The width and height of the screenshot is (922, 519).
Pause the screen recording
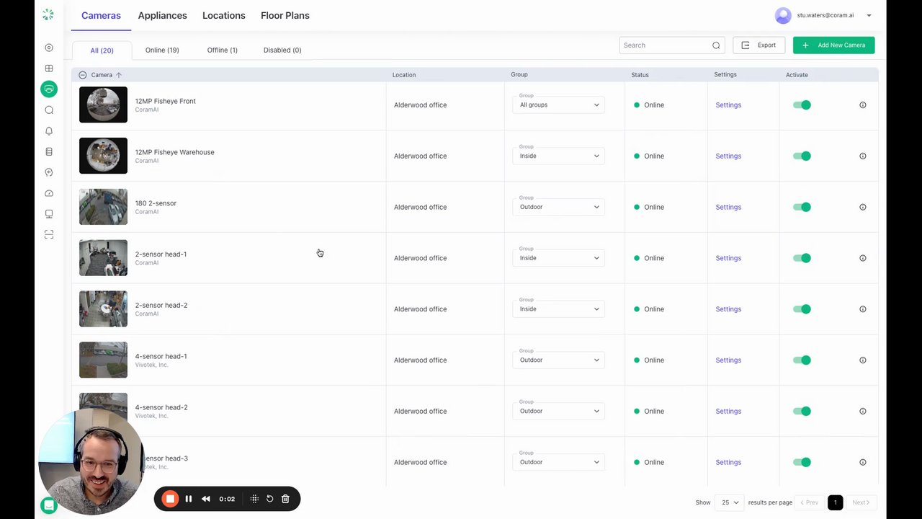coord(189,499)
